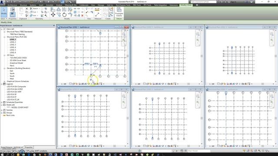
Task: Click the vertical scrollbar of LEVEL 1 view
Action: tap(127, 56)
